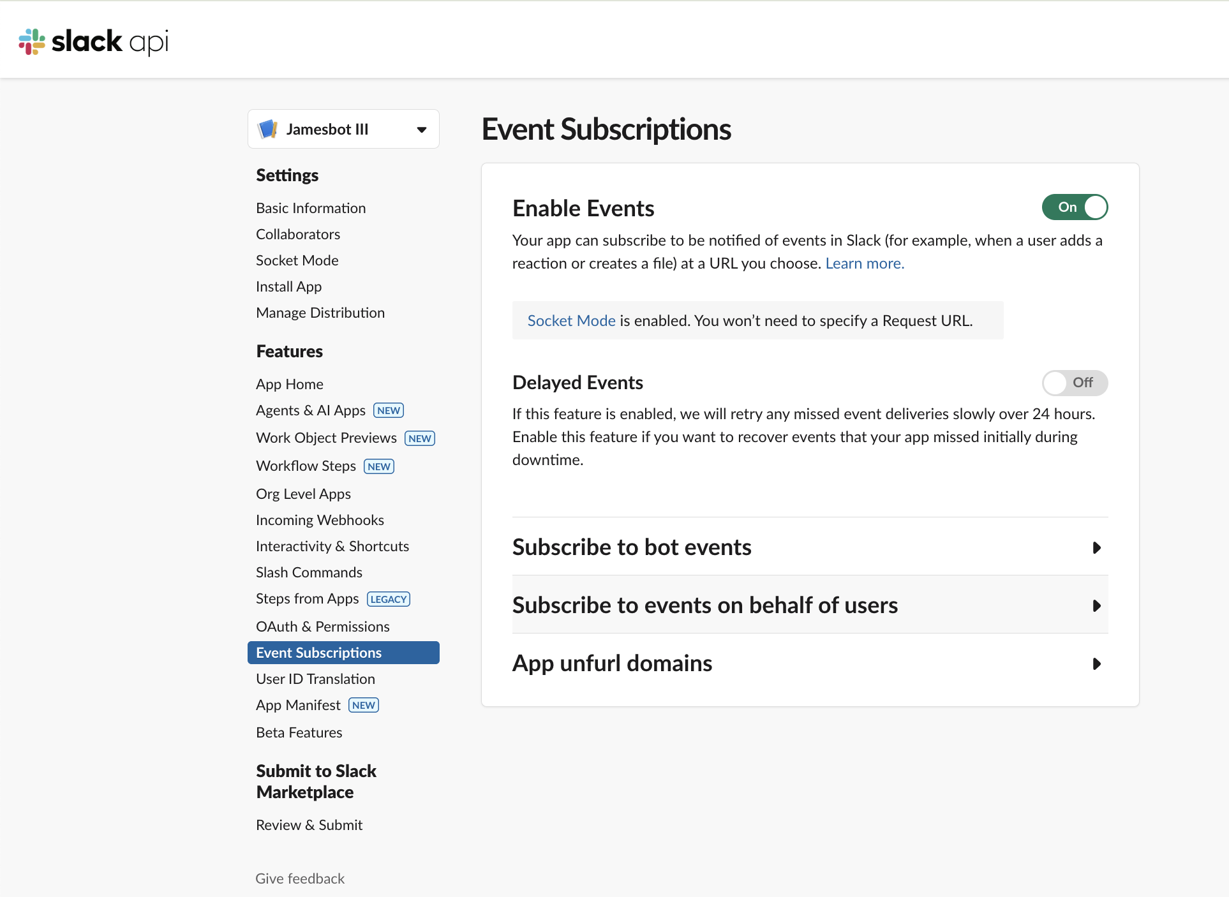Turn off the Enable Events toggle
The image size is (1229, 897).
point(1075,207)
